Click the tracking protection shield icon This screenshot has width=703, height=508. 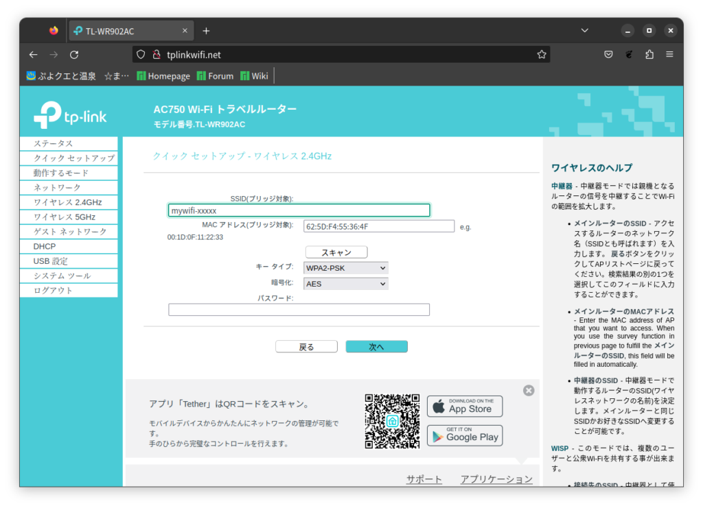[141, 55]
